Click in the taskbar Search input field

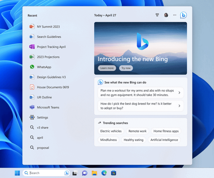pos(46,173)
